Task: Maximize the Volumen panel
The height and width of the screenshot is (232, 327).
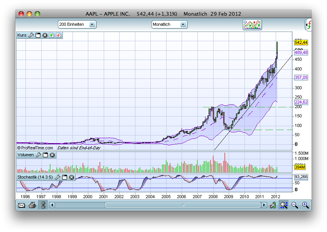Action: pos(45,155)
